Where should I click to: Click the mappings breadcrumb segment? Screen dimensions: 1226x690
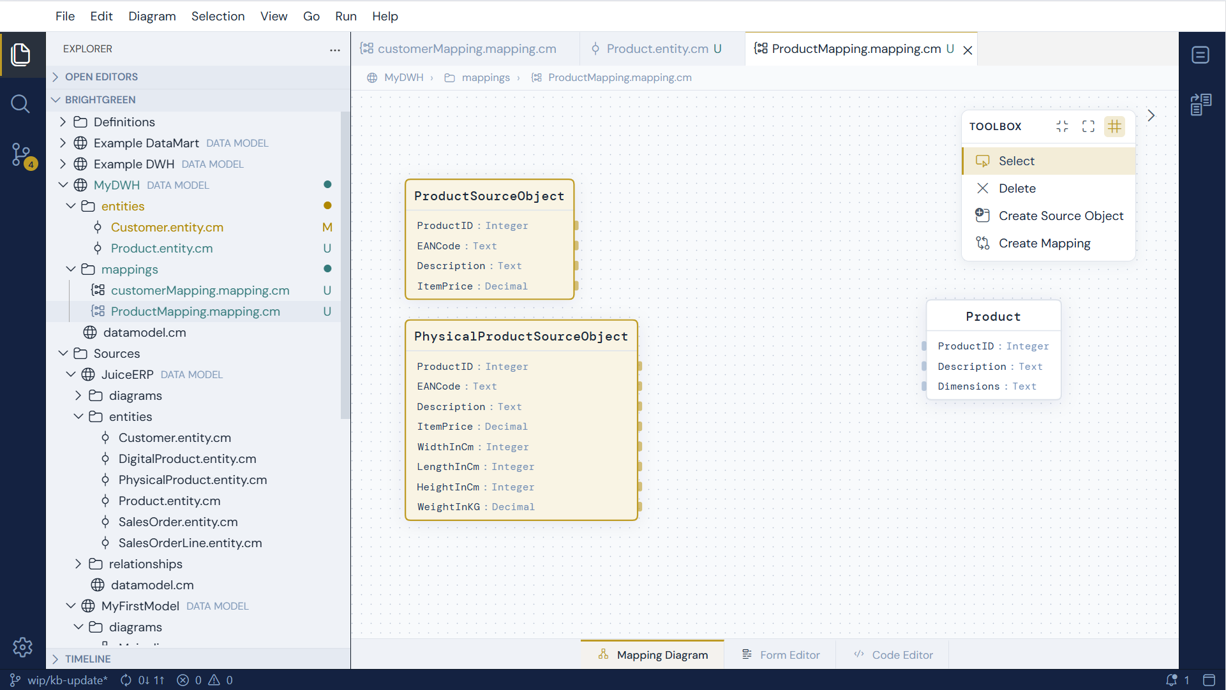(486, 78)
